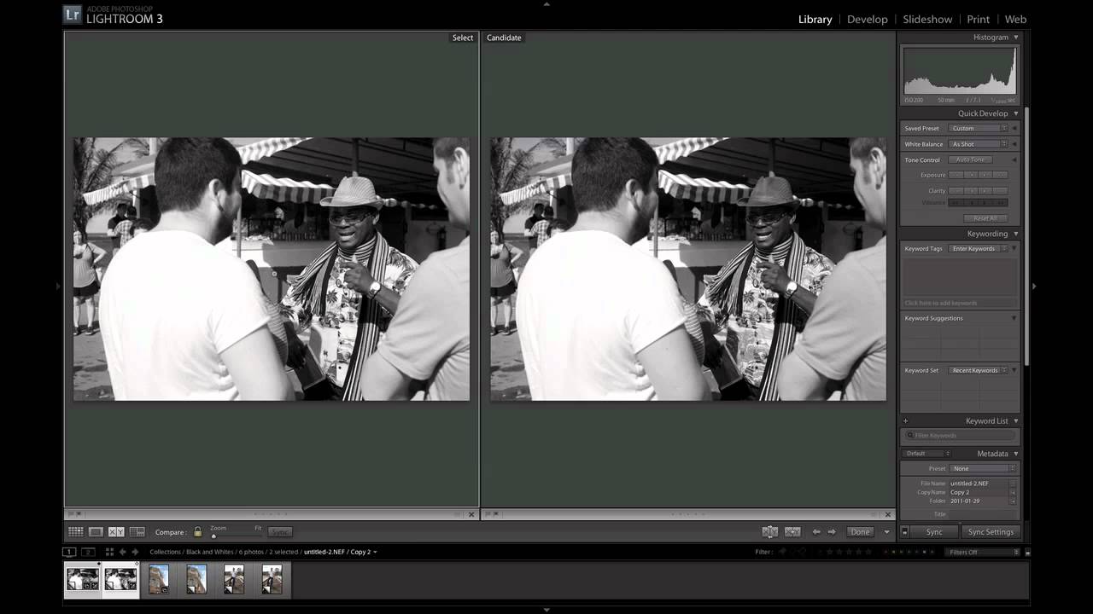Select third filmstrip thumbnail
Viewport: 1093px width, 614px height.
click(159, 580)
